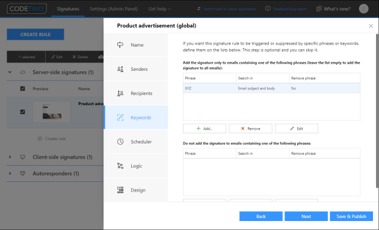Go to the Design step
Image resolution: width=379 pixels, height=230 pixels.
point(136,190)
